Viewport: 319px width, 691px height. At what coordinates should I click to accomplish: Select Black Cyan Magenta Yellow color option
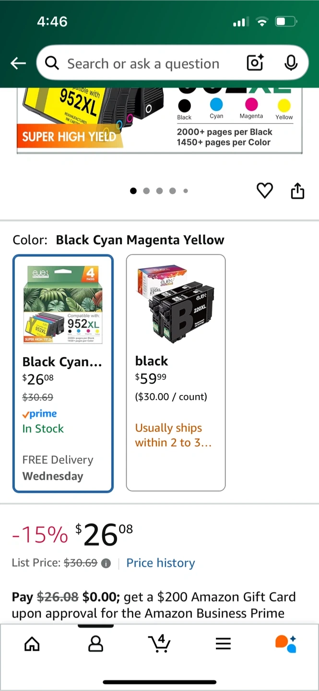[63, 373]
